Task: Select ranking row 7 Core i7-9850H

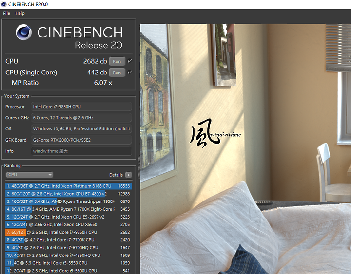Action: click(x=68, y=232)
